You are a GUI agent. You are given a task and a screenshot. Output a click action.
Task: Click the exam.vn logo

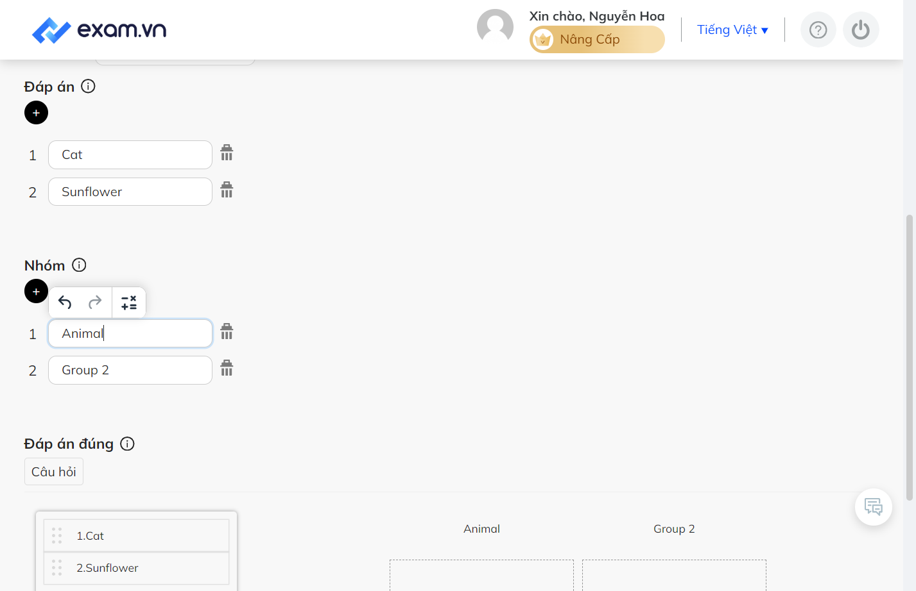[99, 30]
